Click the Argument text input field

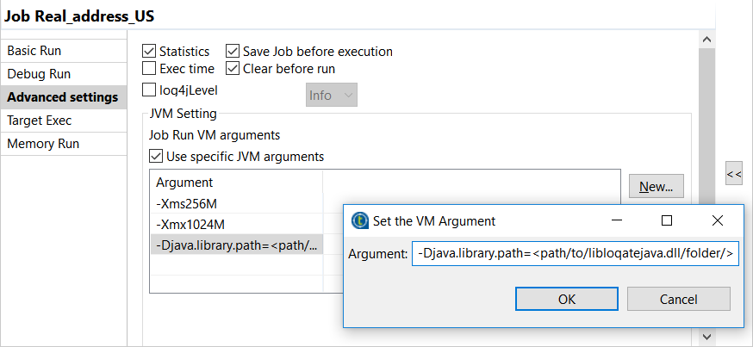575,253
